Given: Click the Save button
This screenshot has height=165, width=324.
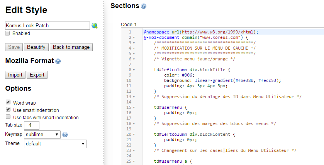Looking at the screenshot, I should (x=14, y=47).
